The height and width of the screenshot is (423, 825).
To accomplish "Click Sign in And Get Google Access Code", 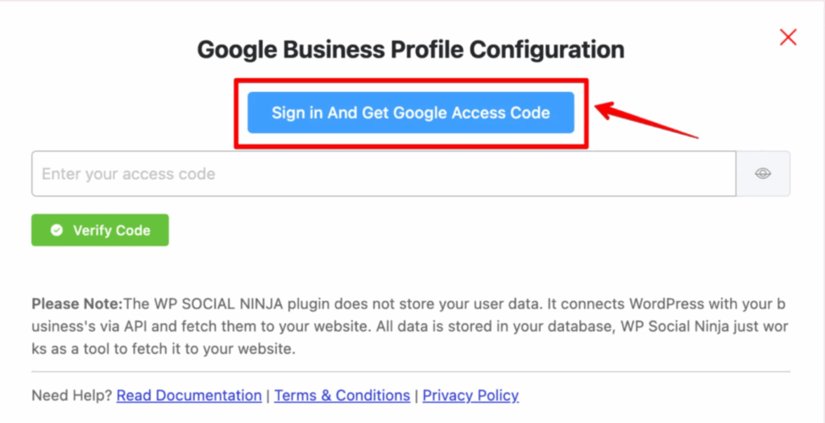I will pos(410,113).
